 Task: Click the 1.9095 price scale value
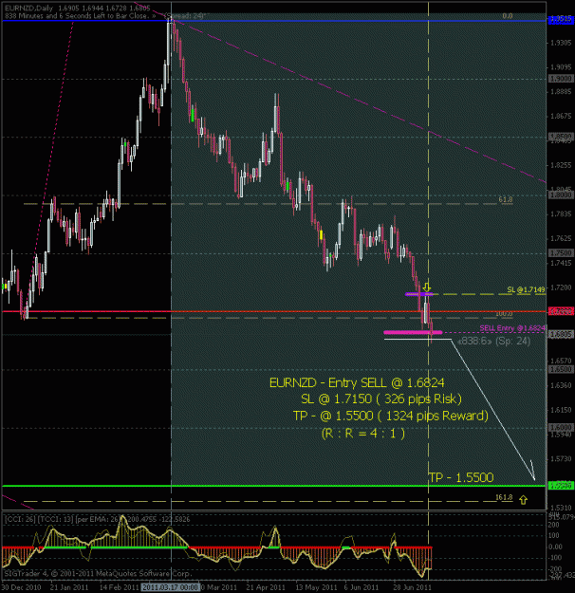[561, 67]
